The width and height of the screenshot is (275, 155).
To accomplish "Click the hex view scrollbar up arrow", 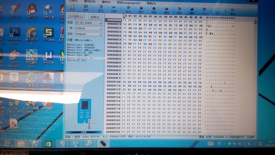I will pyautogui.click(x=255, y=19).
